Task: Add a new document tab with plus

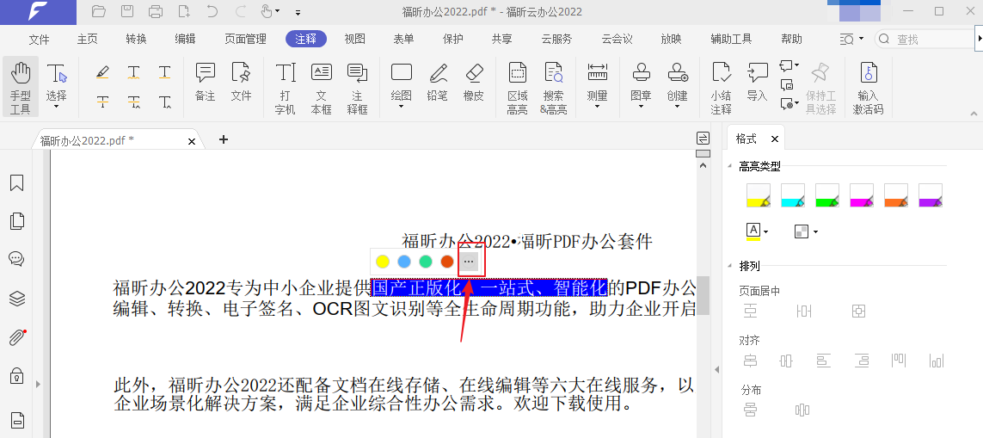Action: 224,139
